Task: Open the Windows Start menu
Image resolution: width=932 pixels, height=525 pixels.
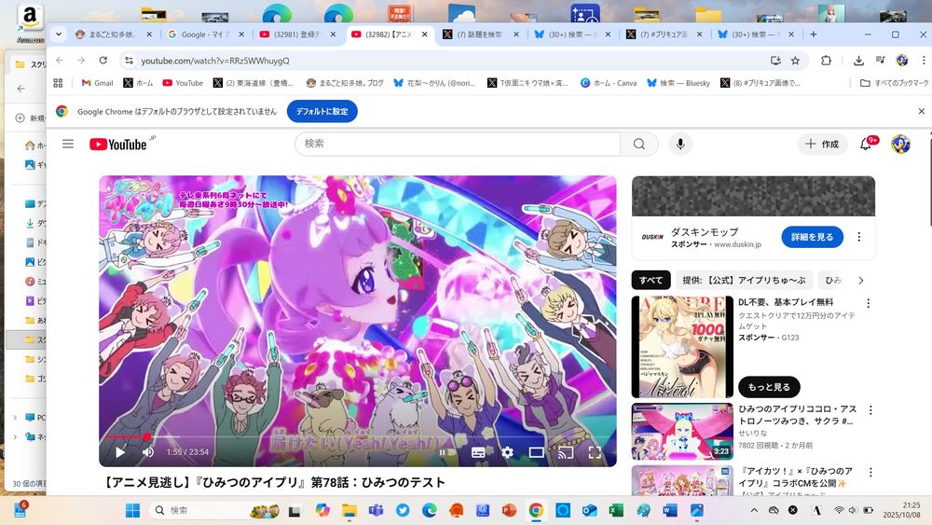Action: tap(132, 510)
